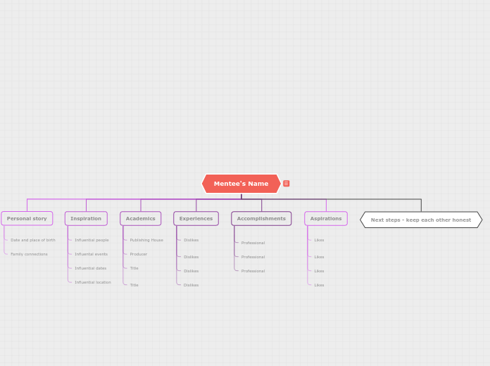Click the Academics branch node
This screenshot has height=366, width=490.
pos(141,218)
